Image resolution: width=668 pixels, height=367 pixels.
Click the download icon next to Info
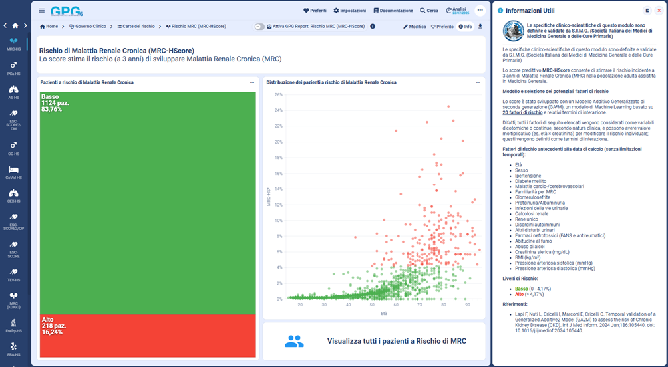click(x=480, y=27)
